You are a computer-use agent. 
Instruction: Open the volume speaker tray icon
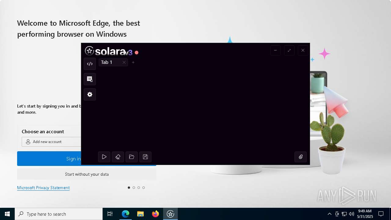(352, 214)
